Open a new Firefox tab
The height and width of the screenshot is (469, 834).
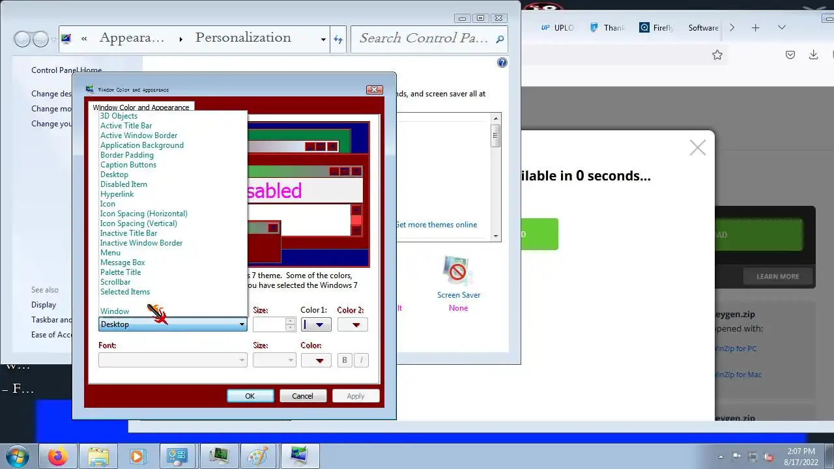[x=756, y=27]
